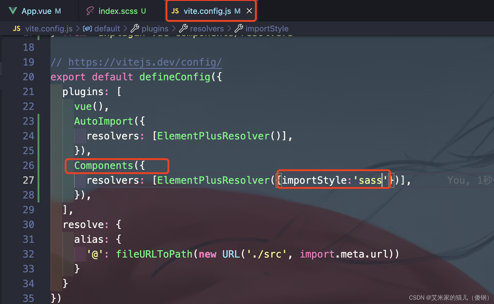This screenshot has height=304, width=494.
Task: Click the JS file icon in the breadcrumb
Action: (17, 29)
